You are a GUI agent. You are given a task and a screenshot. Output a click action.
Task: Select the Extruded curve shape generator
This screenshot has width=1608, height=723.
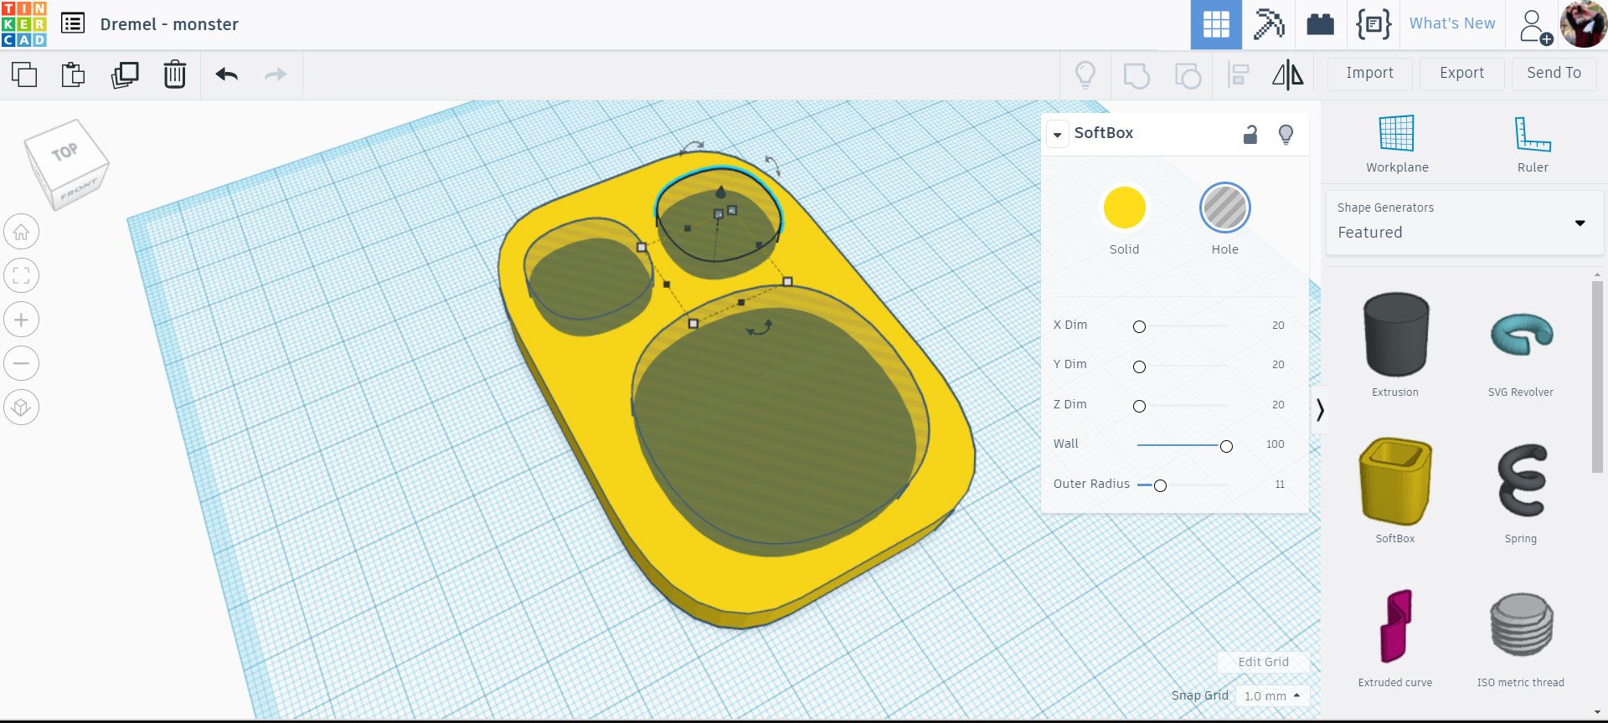pyautogui.click(x=1395, y=638)
